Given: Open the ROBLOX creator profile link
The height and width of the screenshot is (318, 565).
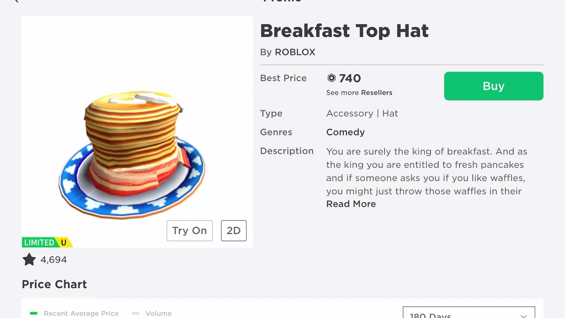Looking at the screenshot, I should (x=295, y=52).
